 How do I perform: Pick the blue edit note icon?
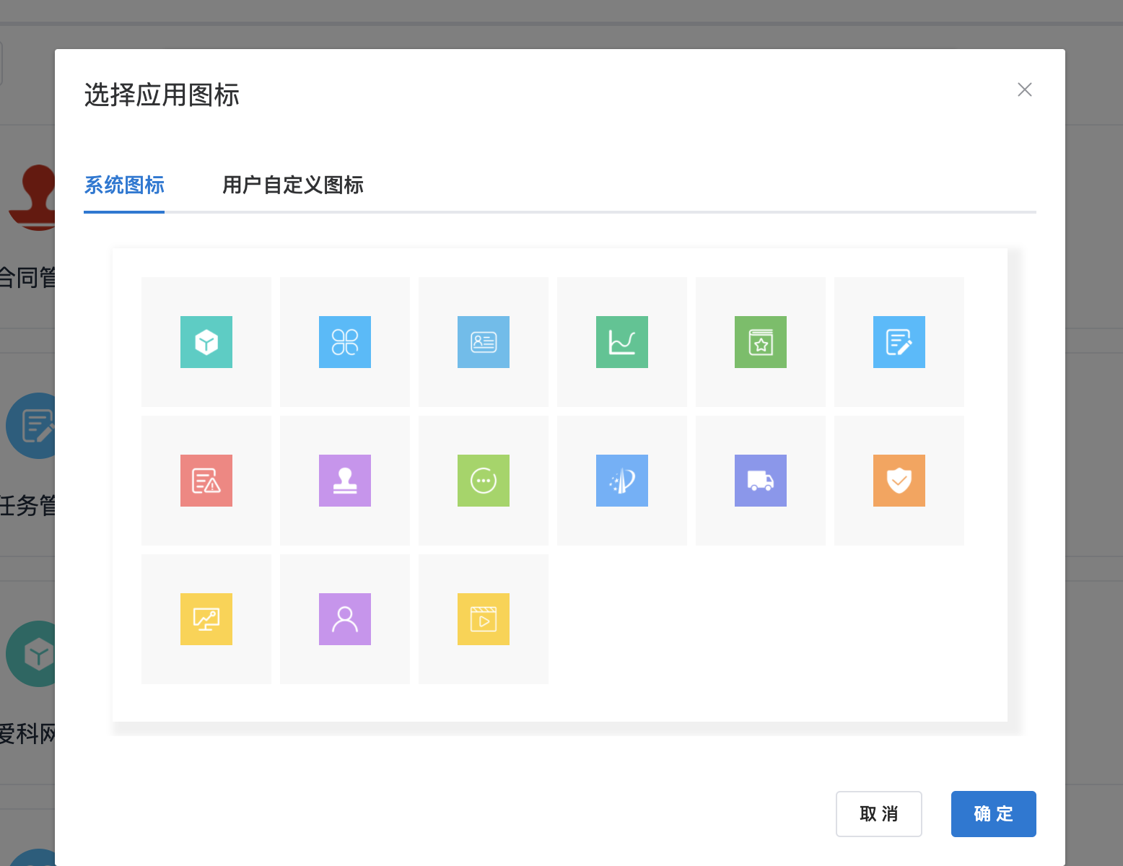899,342
